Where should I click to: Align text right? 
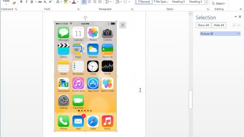coord(95,2)
